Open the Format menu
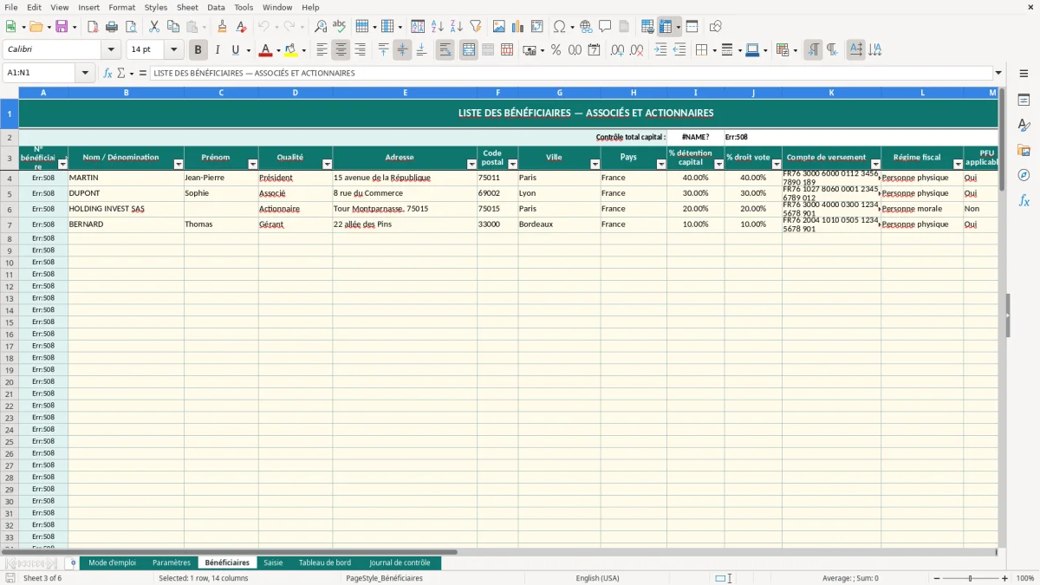Image resolution: width=1040 pixels, height=585 pixels. (x=121, y=7)
